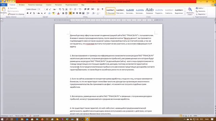This screenshot has width=216, height=121.
Task: Apply subscript formatting
Action: tap(42, 13)
